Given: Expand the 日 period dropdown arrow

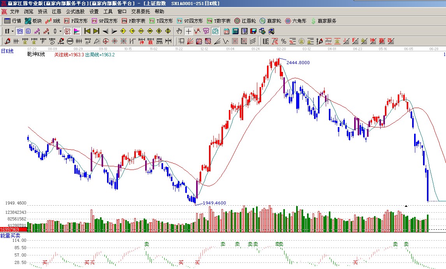Looking at the screenshot, I should [12, 31].
